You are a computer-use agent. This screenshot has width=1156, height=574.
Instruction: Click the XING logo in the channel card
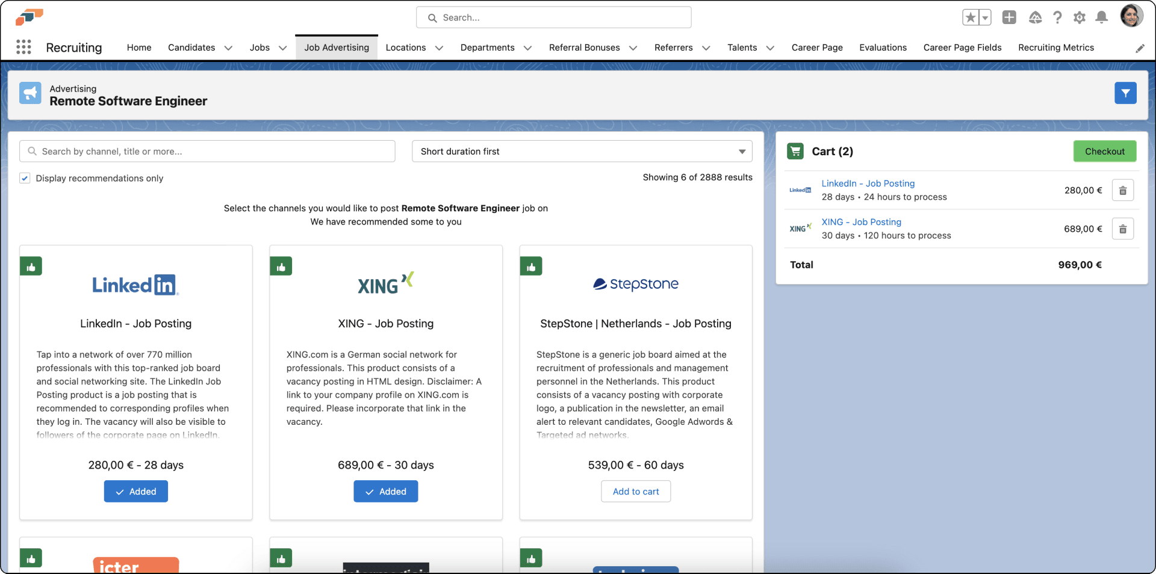point(386,283)
